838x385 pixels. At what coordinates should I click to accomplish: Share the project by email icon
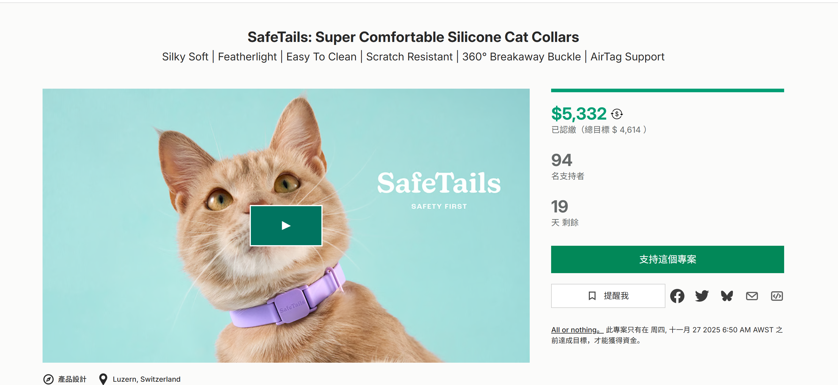click(x=751, y=296)
